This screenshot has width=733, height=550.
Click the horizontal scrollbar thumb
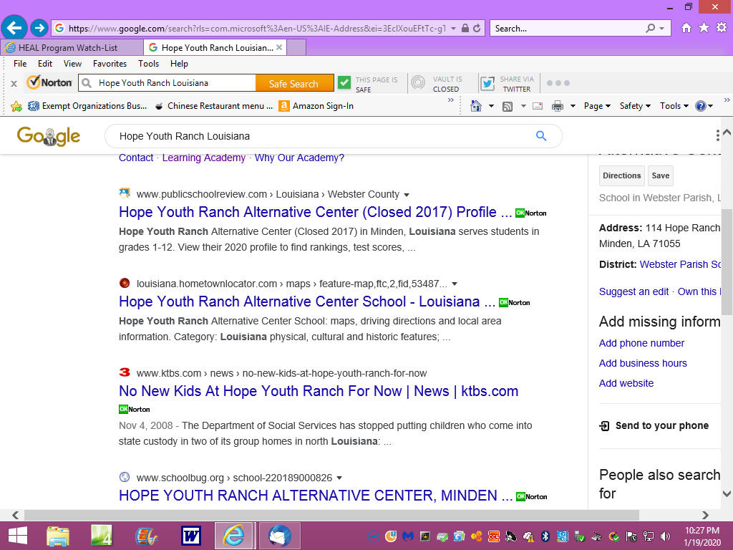click(x=331, y=515)
